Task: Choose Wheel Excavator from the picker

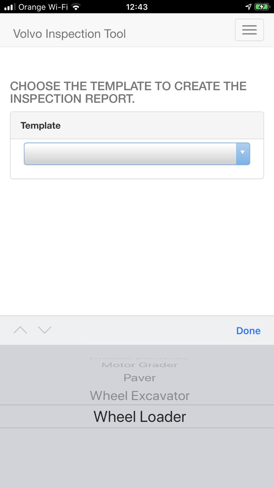Action: point(140,396)
